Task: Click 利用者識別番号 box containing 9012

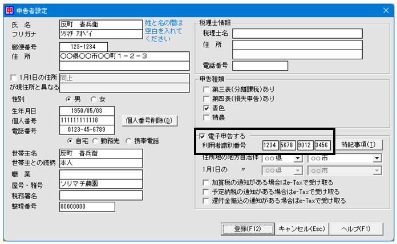Action: pyautogui.click(x=305, y=145)
